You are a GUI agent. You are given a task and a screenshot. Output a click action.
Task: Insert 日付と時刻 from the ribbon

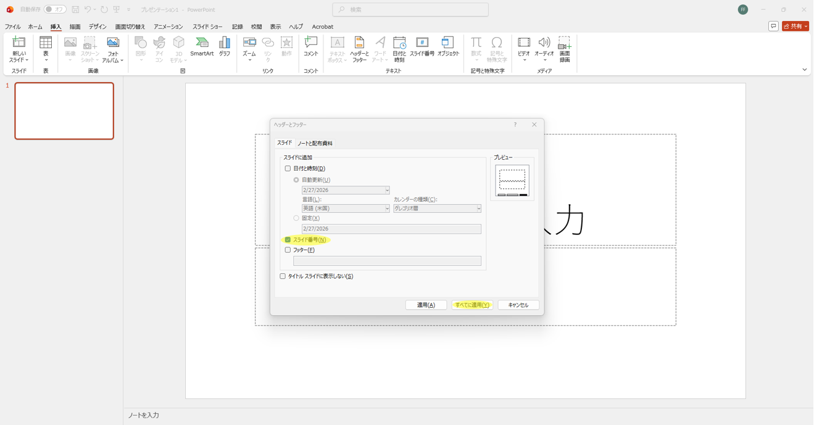click(x=399, y=49)
